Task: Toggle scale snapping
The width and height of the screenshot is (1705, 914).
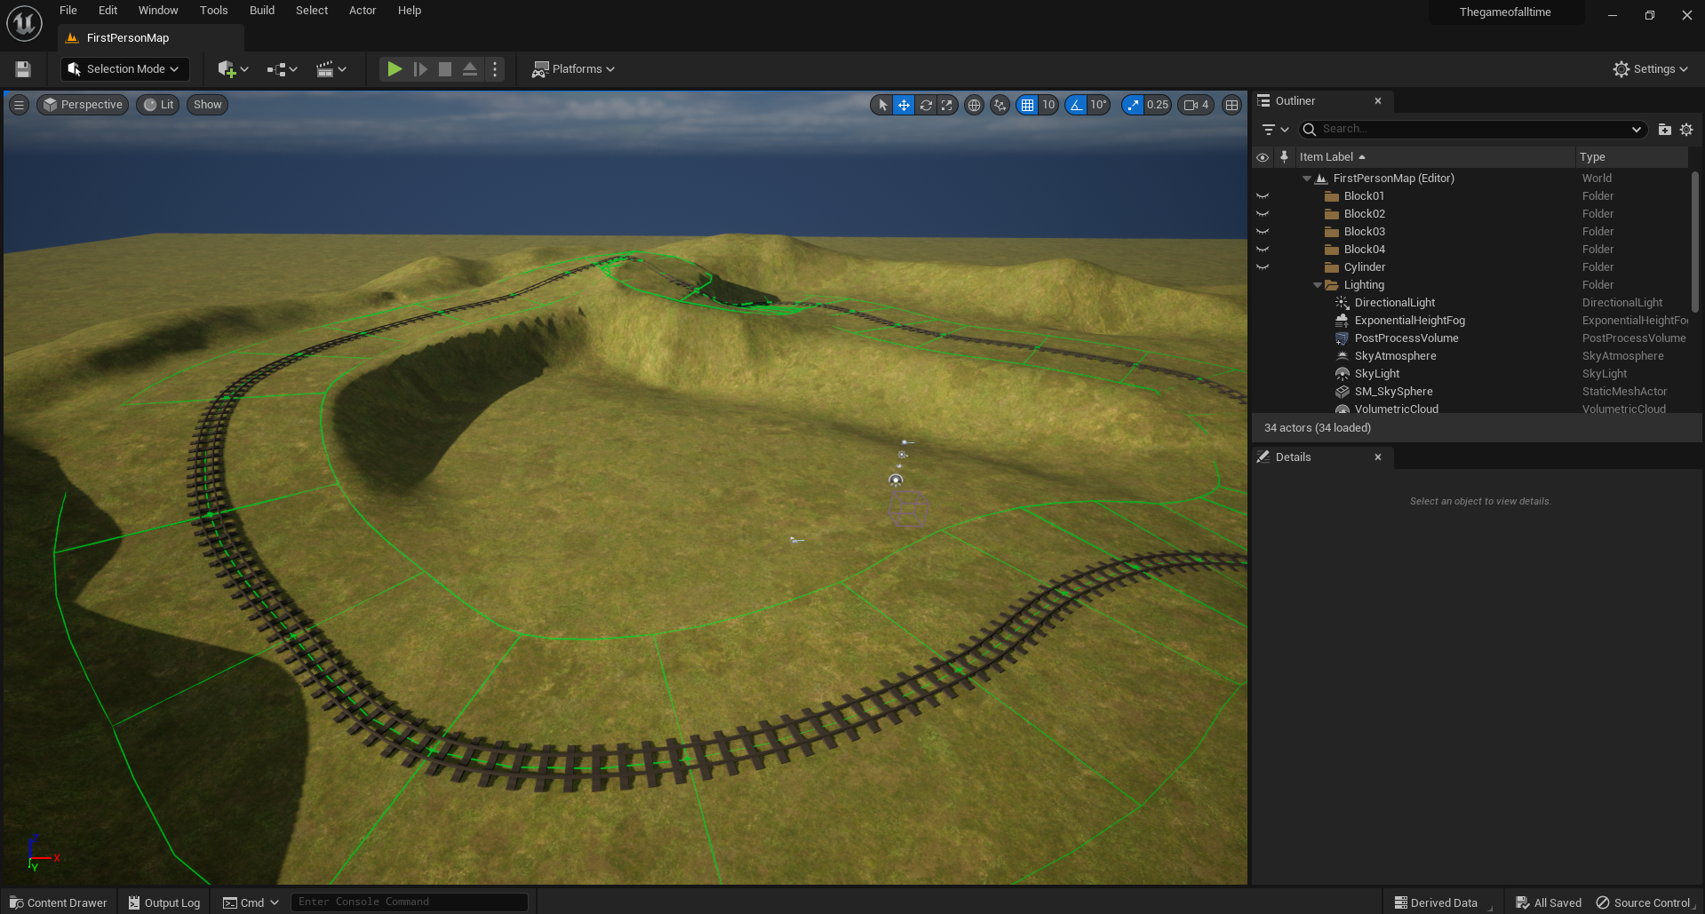Action: (1133, 105)
